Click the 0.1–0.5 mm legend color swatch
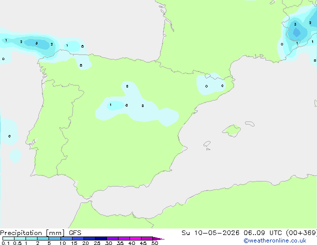 click(8, 238)
